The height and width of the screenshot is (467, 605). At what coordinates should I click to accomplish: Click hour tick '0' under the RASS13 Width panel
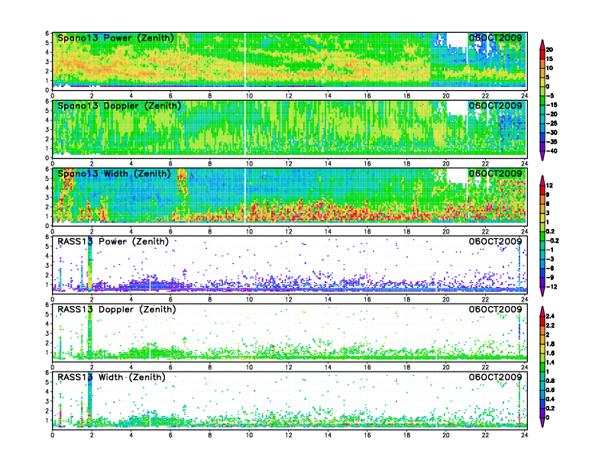(53, 435)
